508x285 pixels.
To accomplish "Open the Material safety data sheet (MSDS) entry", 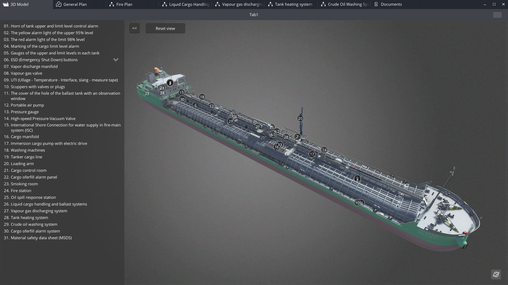I will [x=38, y=238].
